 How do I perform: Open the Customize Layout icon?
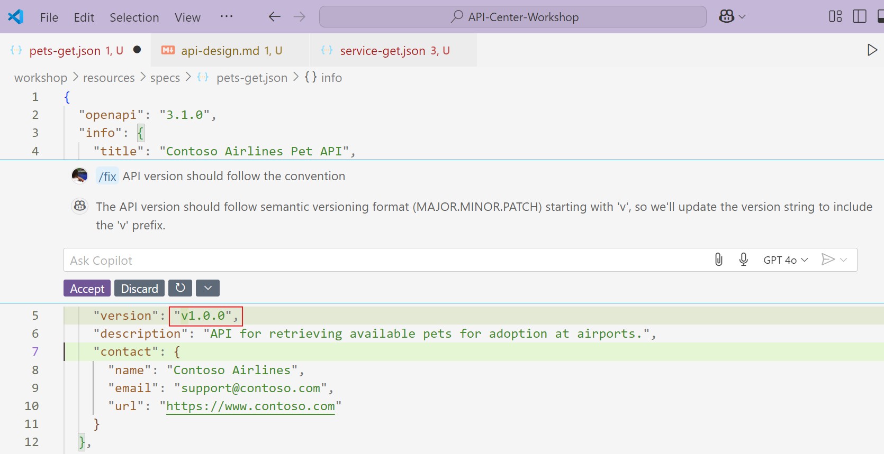click(x=835, y=17)
